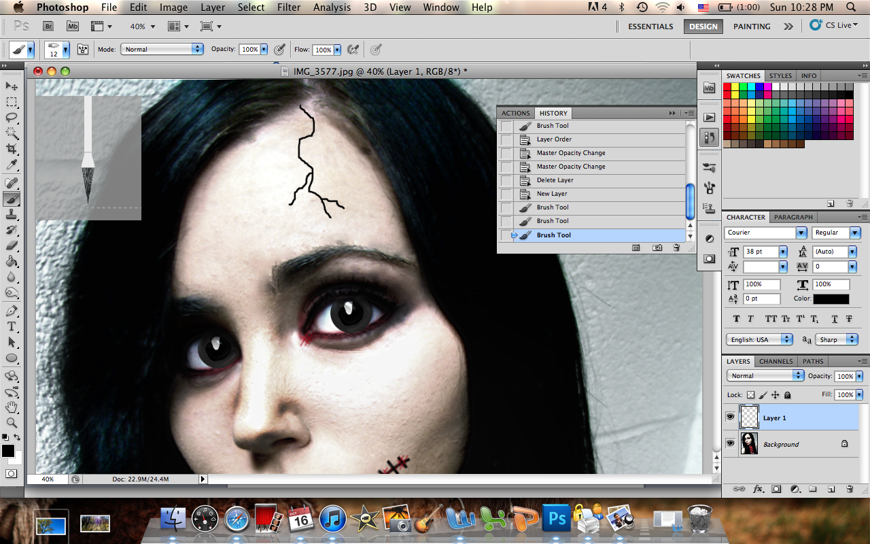Image resolution: width=870 pixels, height=544 pixels.
Task: Toggle Underline text style
Action: click(x=834, y=319)
